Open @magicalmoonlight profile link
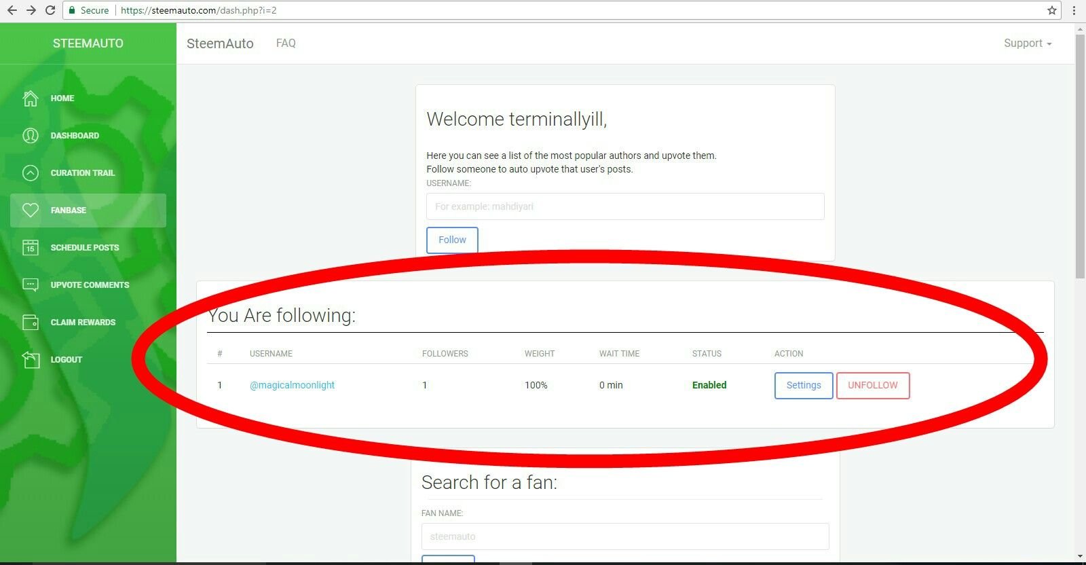1086x565 pixels. pyautogui.click(x=292, y=385)
